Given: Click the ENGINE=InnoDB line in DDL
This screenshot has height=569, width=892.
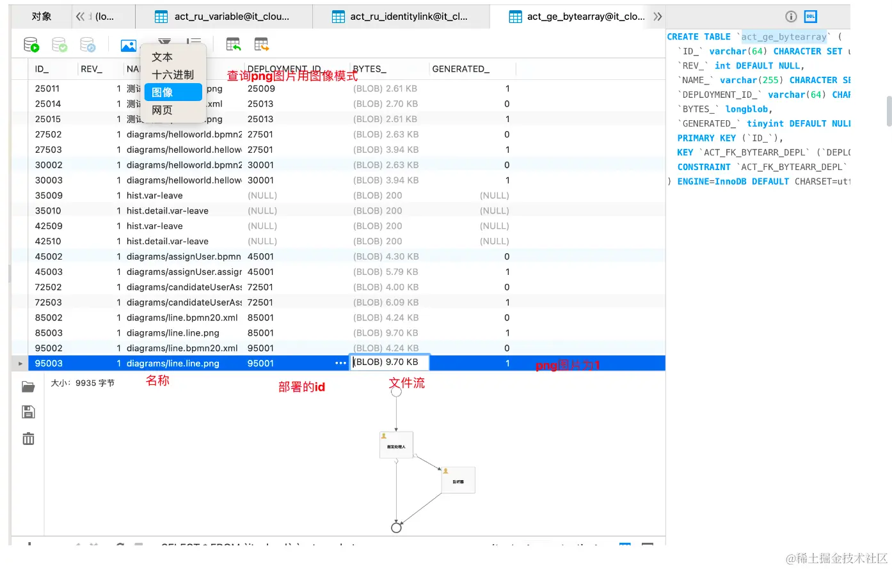Looking at the screenshot, I should (x=760, y=182).
